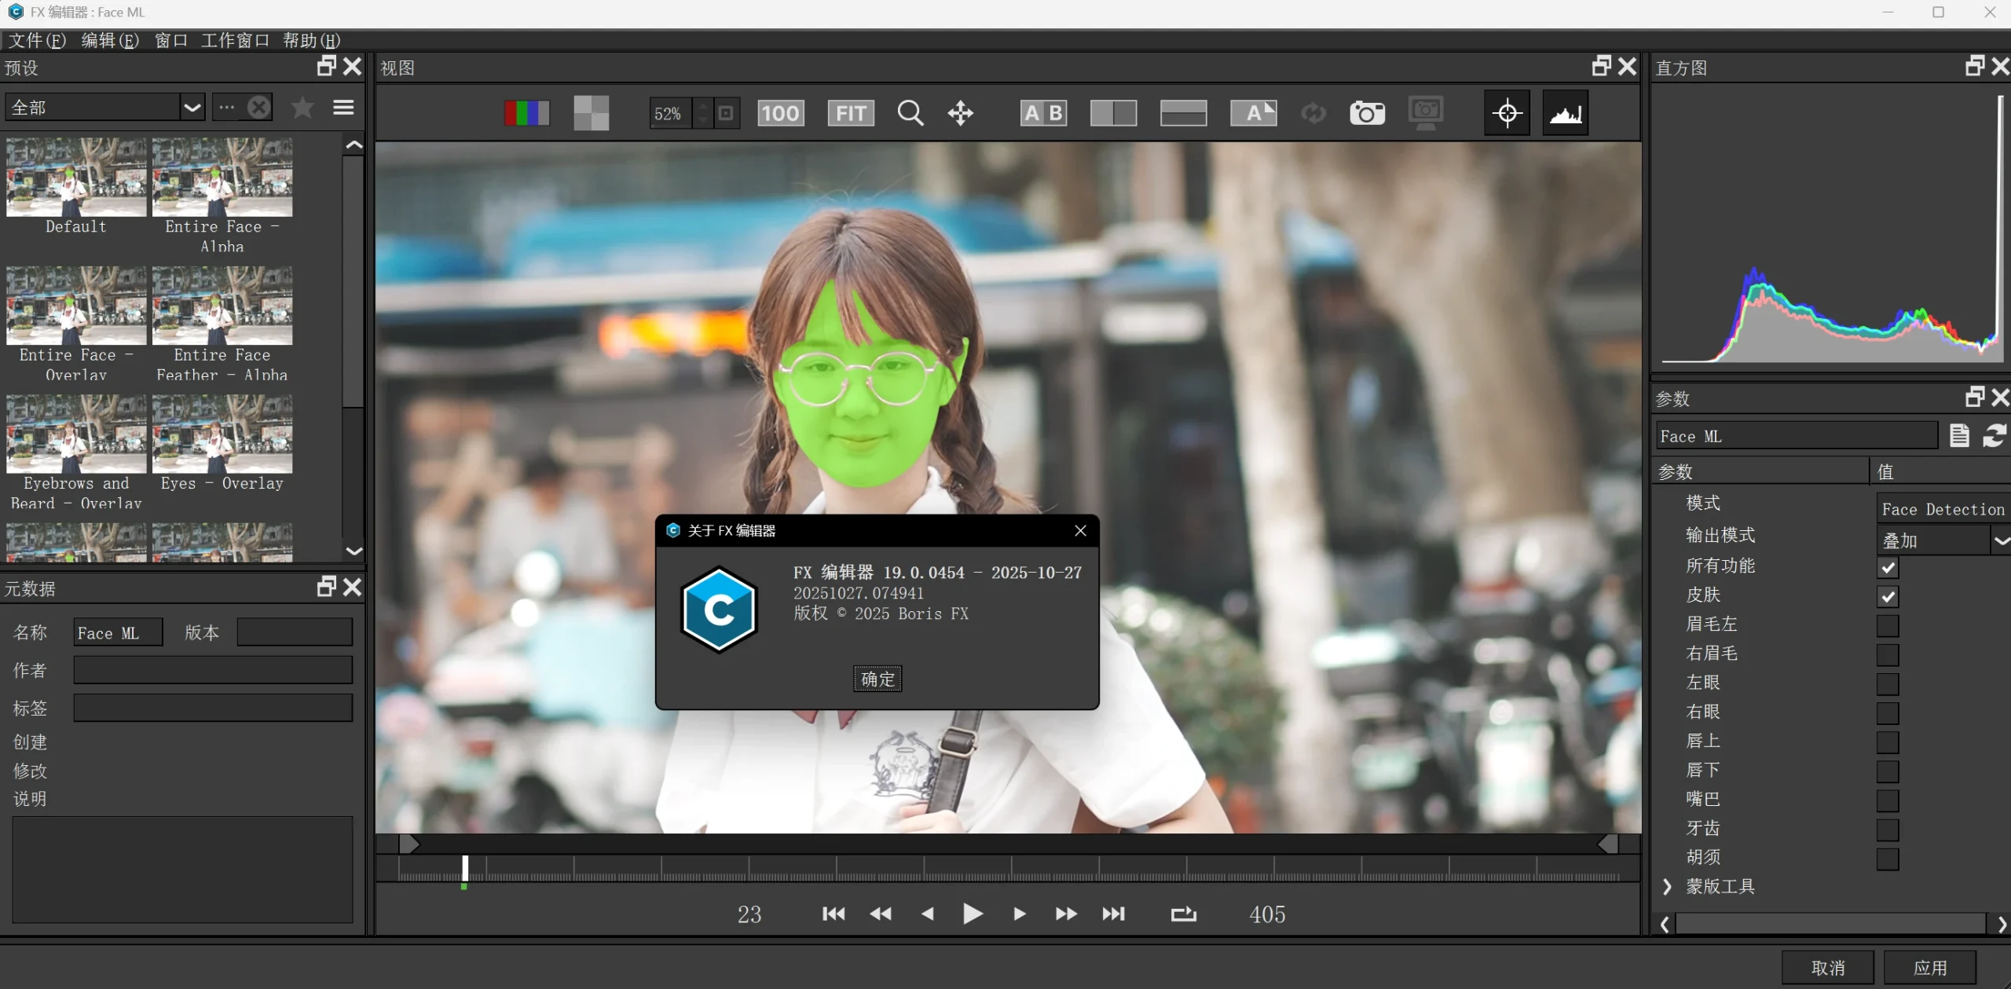The width and height of the screenshot is (2011, 989).
Task: Open the preset filter dropdown showing 全部
Action: (192, 107)
